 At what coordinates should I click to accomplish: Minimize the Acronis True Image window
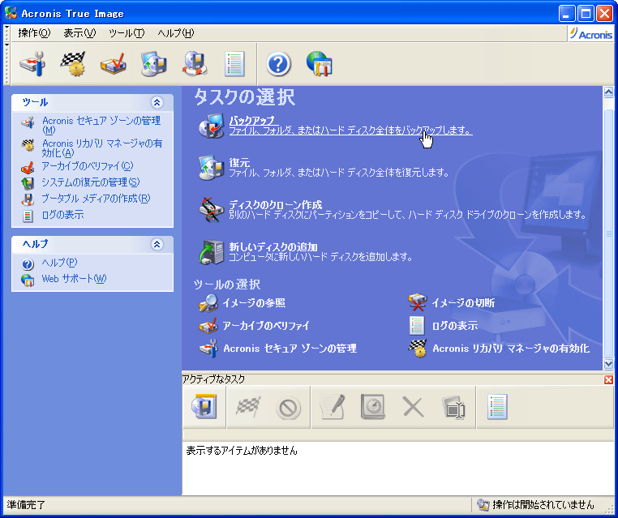(x=567, y=14)
